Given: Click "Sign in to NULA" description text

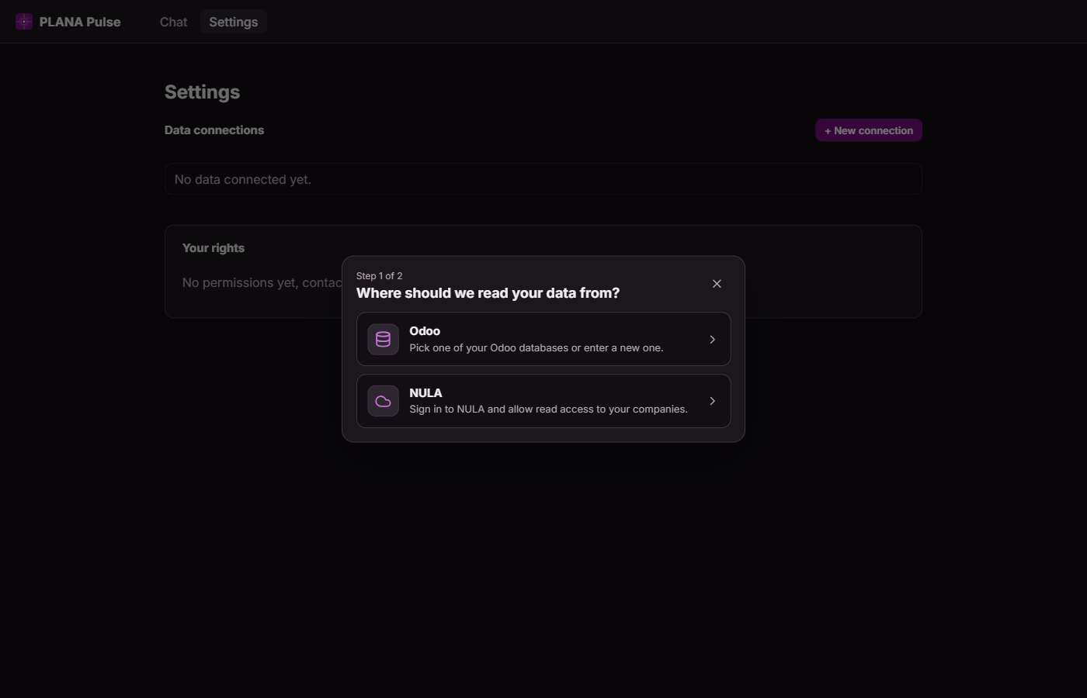Looking at the screenshot, I should (x=548, y=409).
